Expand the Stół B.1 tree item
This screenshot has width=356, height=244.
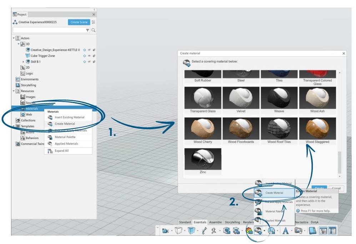pos(24,62)
